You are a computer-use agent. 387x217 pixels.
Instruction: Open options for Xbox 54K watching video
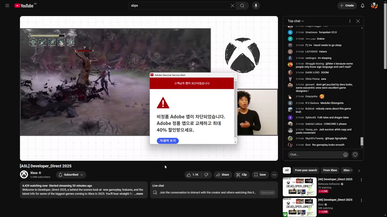361,200
